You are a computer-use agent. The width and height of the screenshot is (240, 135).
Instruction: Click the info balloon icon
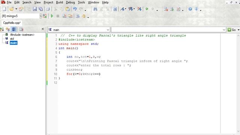tap(196, 9)
